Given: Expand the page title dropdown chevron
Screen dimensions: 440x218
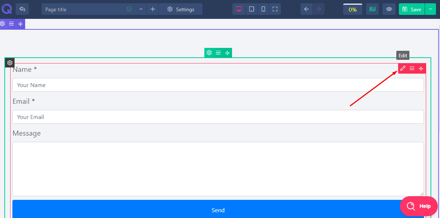Looking at the screenshot, I should click(x=141, y=9).
